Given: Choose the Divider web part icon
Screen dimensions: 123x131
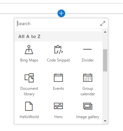Looking at the screenshot, I should click(x=88, y=49).
